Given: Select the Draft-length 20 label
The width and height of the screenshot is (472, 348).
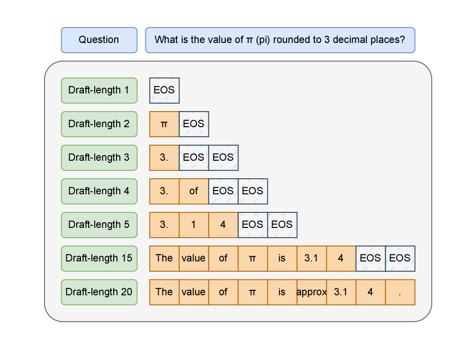Looking at the screenshot, I should click(x=99, y=292).
